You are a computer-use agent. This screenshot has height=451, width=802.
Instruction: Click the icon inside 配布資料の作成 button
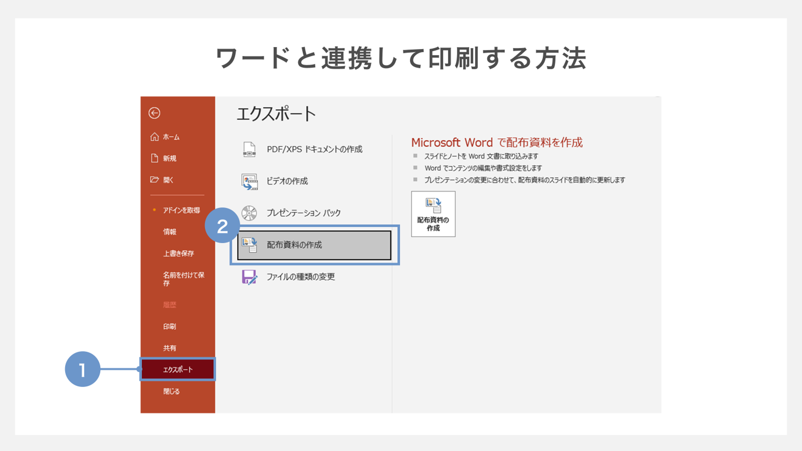433,205
